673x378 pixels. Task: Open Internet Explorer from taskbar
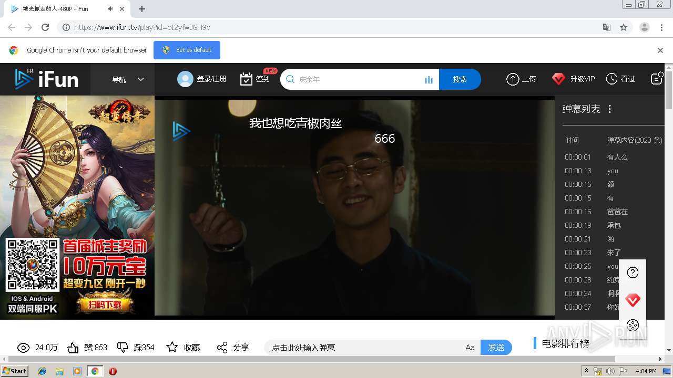point(42,371)
